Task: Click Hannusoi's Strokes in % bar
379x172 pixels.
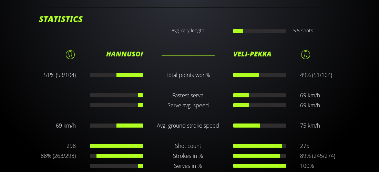Action: [x=116, y=156]
